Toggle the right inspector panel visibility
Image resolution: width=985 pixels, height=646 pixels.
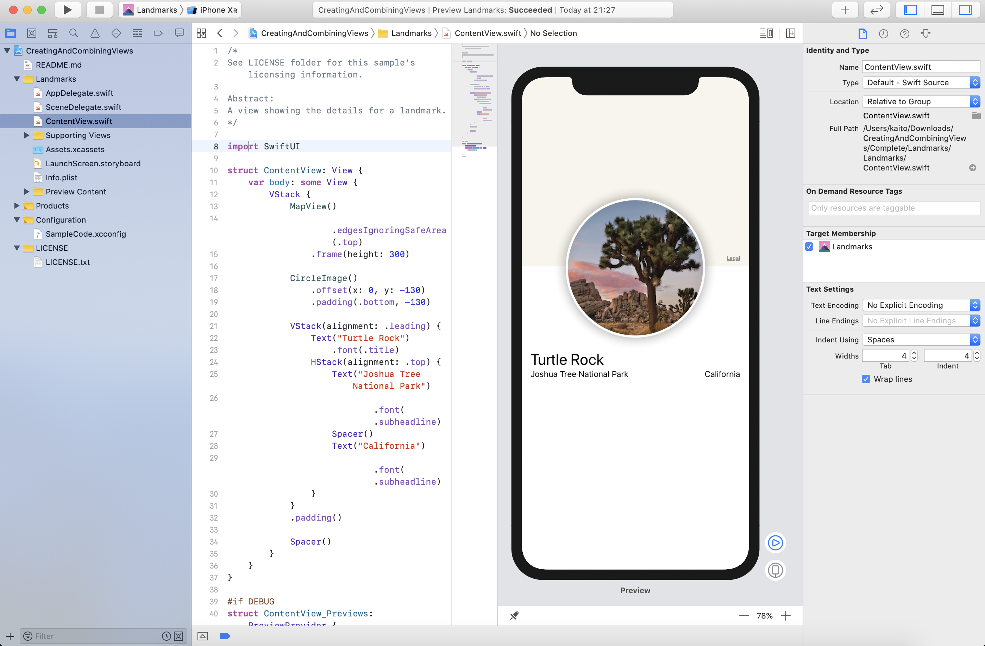tap(965, 10)
